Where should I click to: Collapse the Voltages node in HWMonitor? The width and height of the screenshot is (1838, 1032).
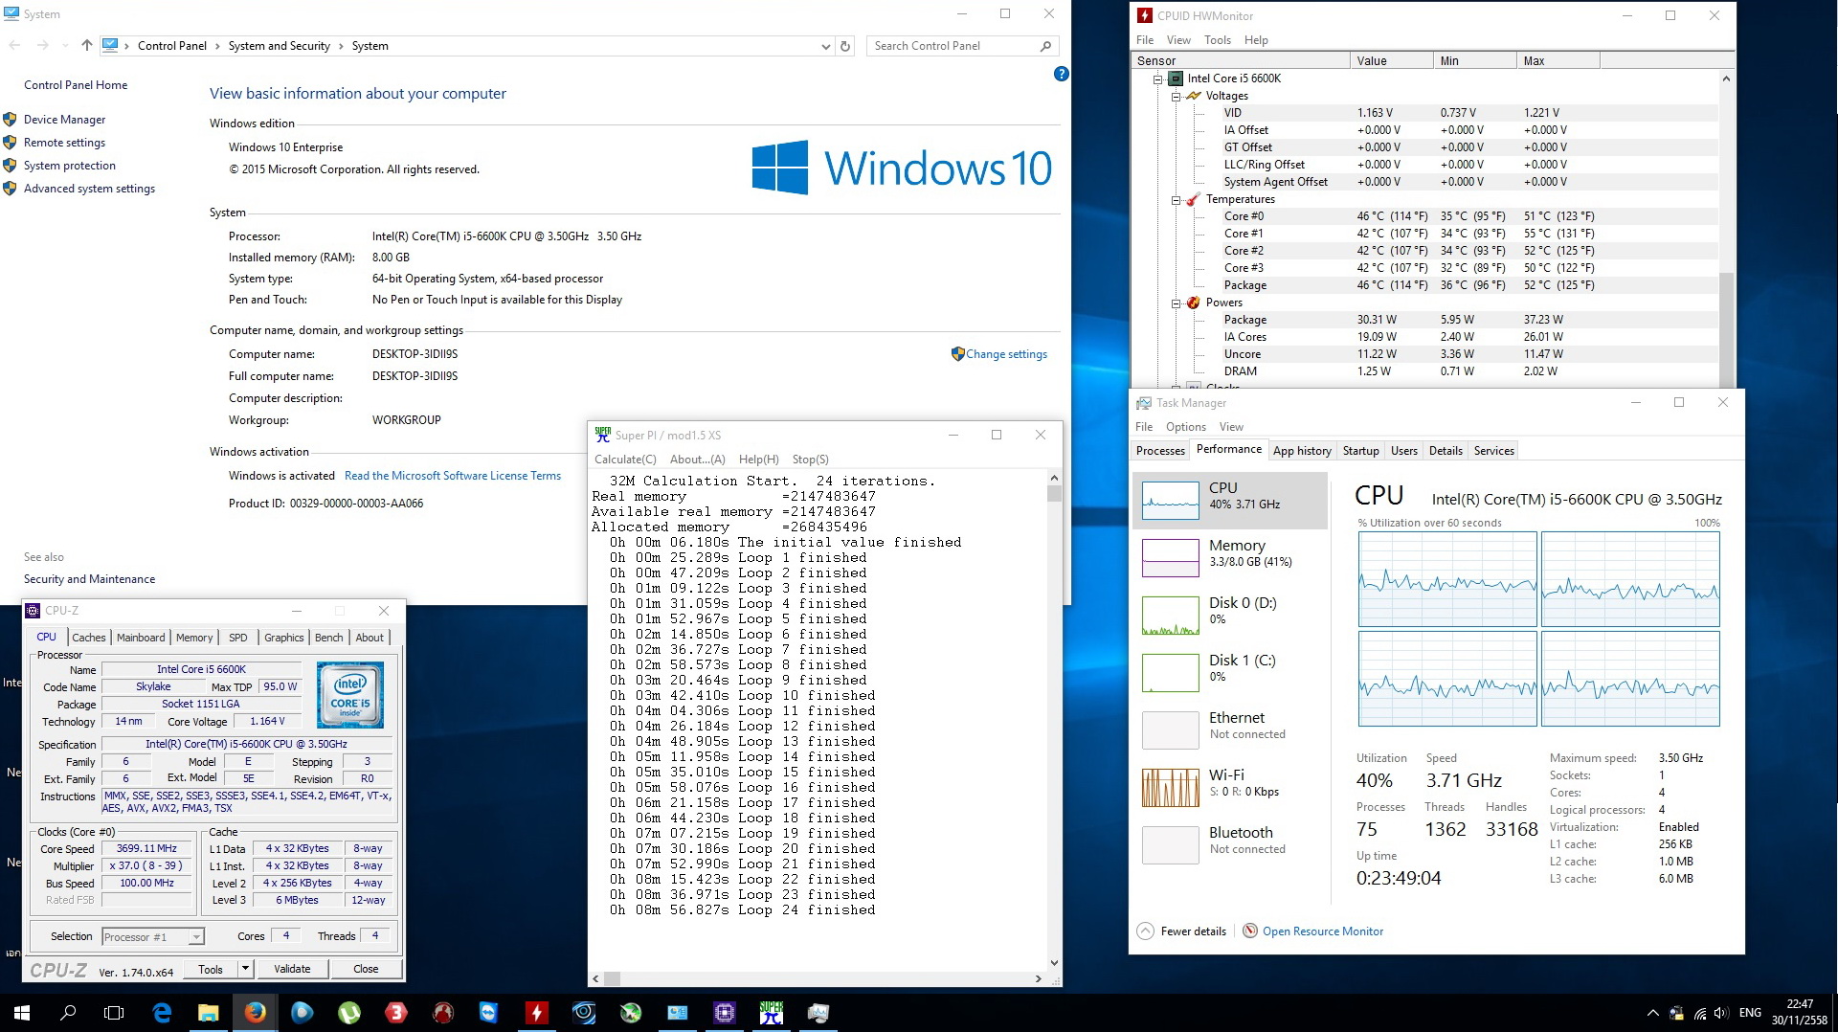coord(1176,96)
